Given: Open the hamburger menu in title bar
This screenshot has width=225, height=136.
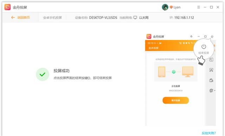Looking at the screenshot, I should (x=199, y=7).
